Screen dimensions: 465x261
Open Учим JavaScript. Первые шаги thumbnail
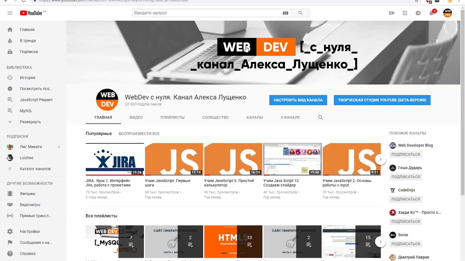[174, 159]
